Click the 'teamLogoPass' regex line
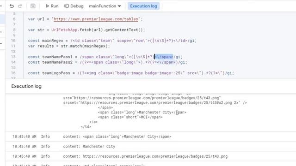 [131, 73]
